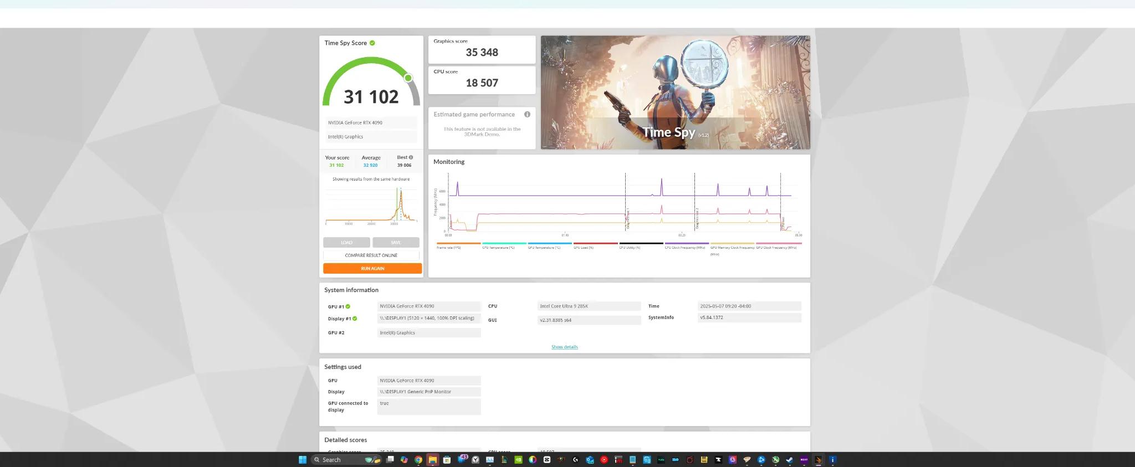Viewport: 1135px width, 467px height.
Task: Click the Time value 2025-05-07 09:20
Action: [x=749, y=306]
